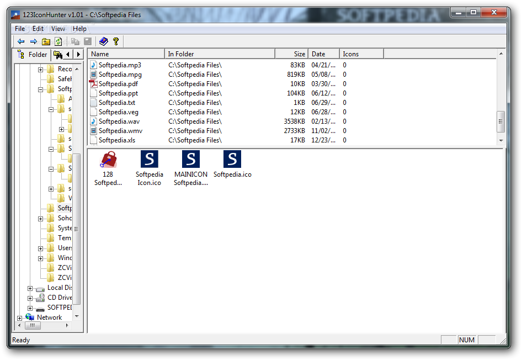Select the Softpedia.veg file name
Viewport: 522px width, 360px height.
(x=119, y=112)
